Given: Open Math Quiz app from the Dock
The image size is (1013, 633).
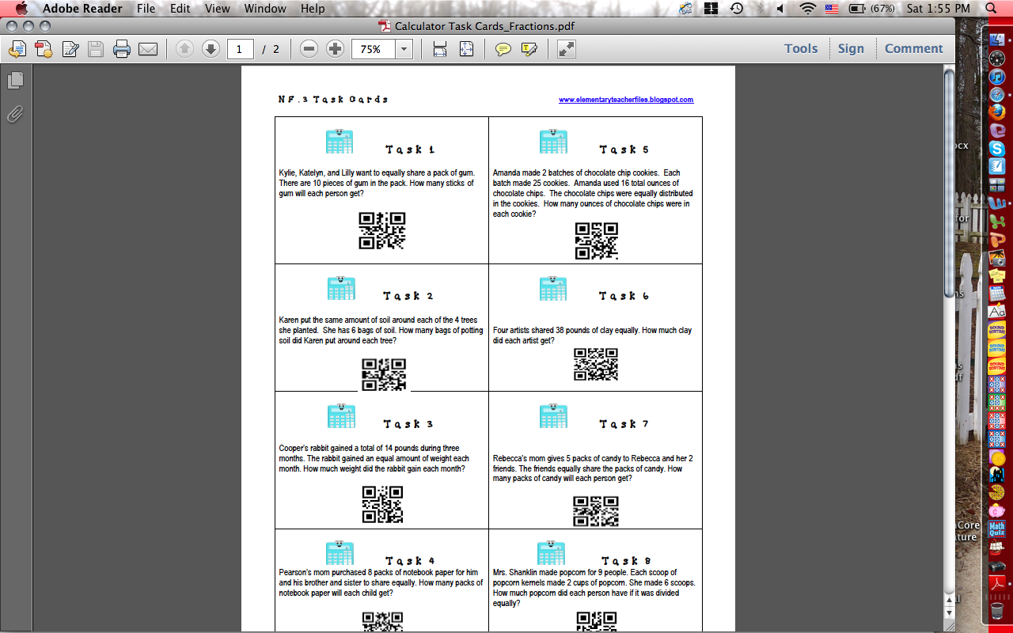Looking at the screenshot, I should click(x=997, y=529).
